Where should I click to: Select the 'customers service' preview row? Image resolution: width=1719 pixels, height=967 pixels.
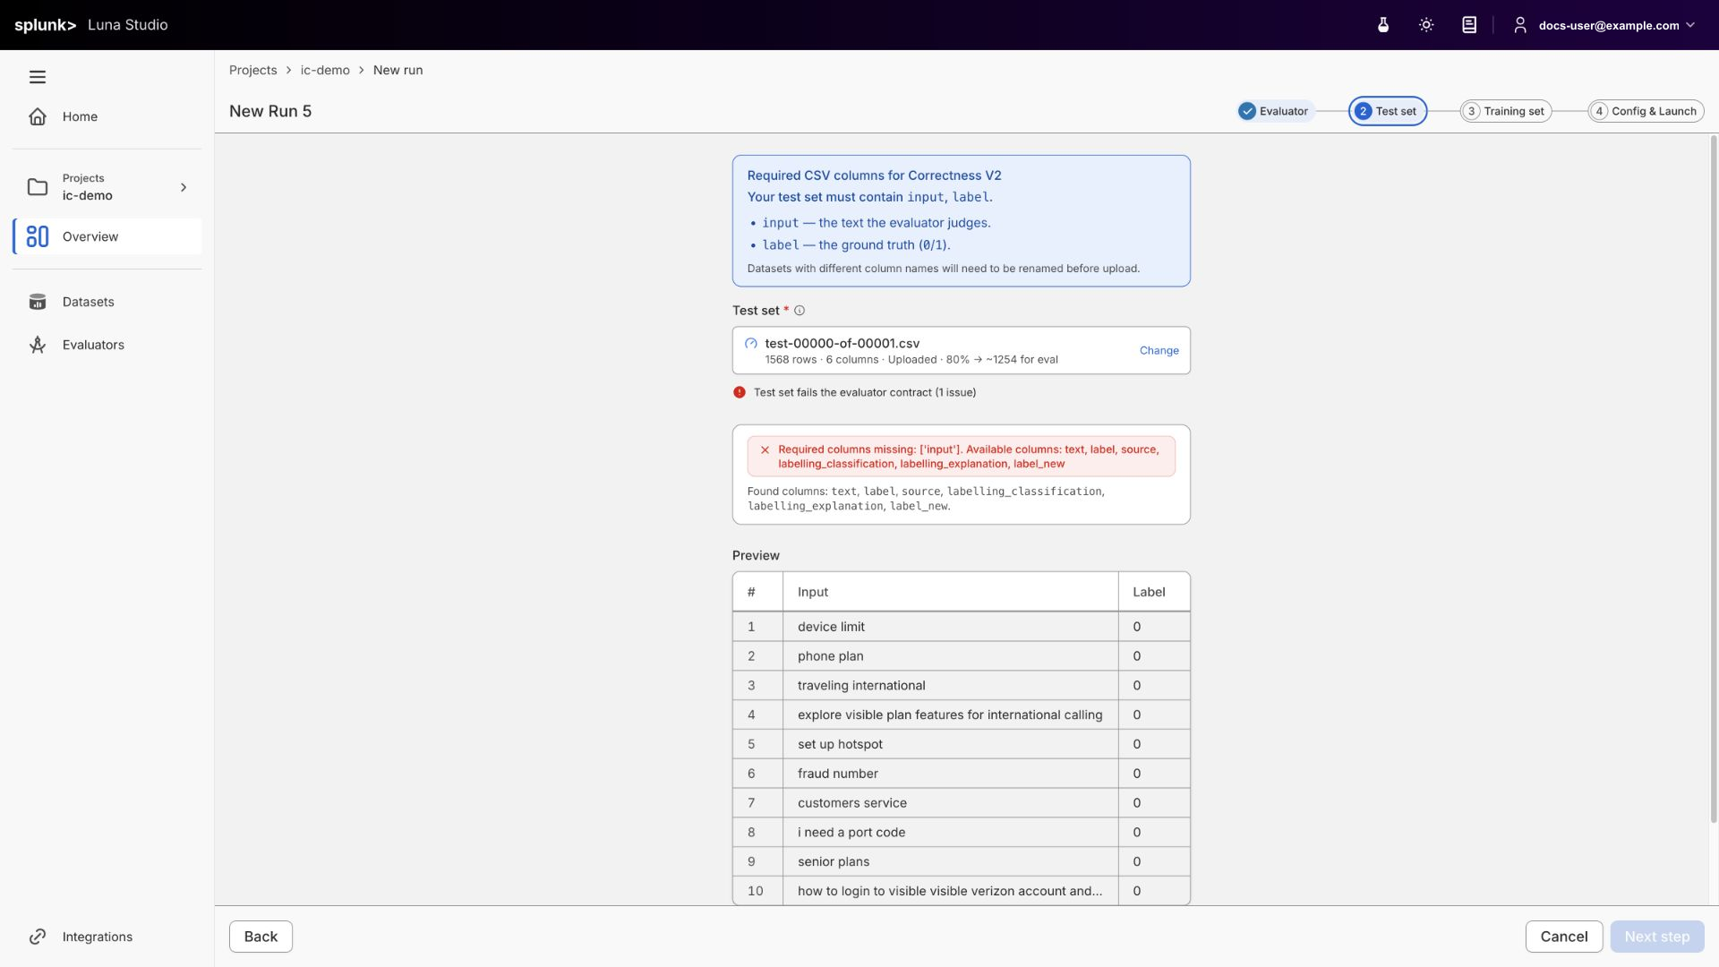point(961,803)
